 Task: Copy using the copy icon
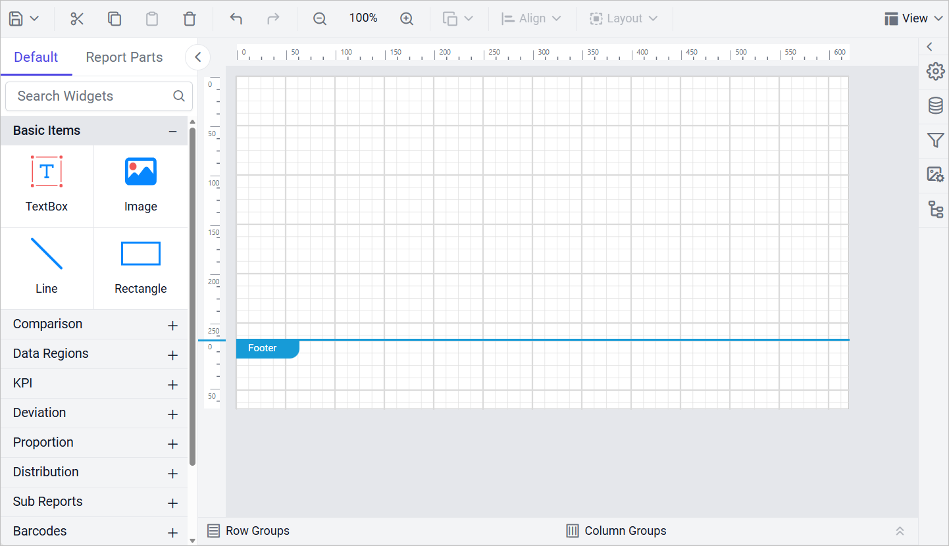coord(115,18)
